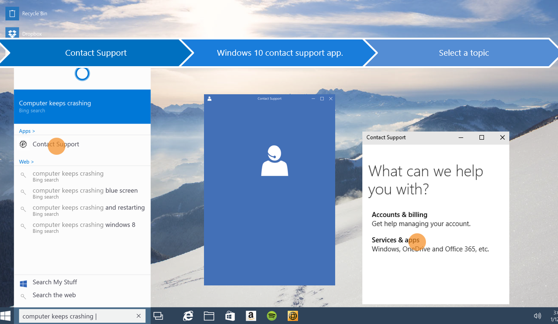The width and height of the screenshot is (558, 324).
Task: Clear the search box with X
Action: pyautogui.click(x=139, y=316)
